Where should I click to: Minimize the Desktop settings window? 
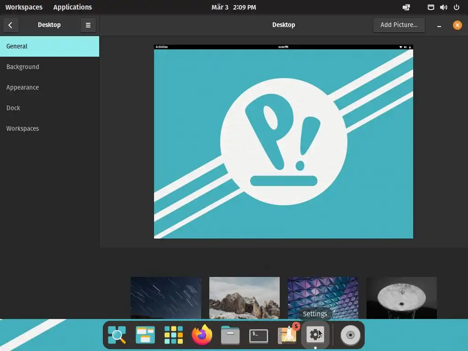pos(439,25)
